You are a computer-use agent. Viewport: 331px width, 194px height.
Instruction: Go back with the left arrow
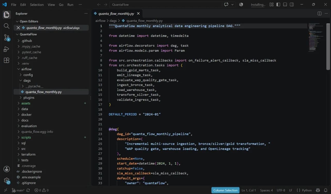coord(99,5)
